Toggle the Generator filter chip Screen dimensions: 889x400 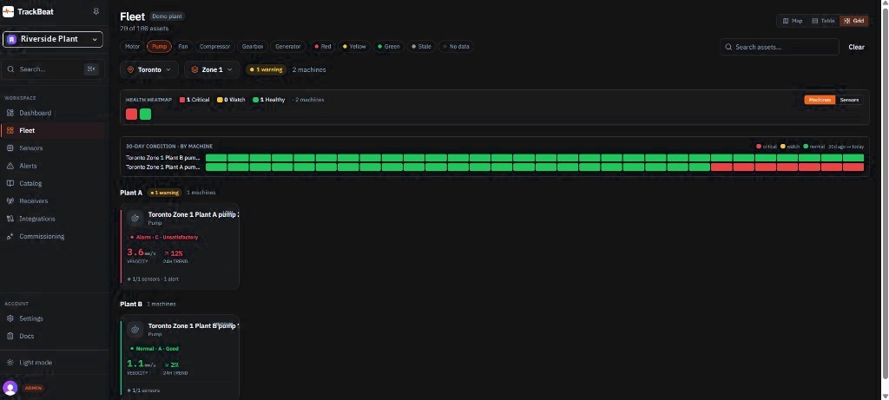[288, 47]
